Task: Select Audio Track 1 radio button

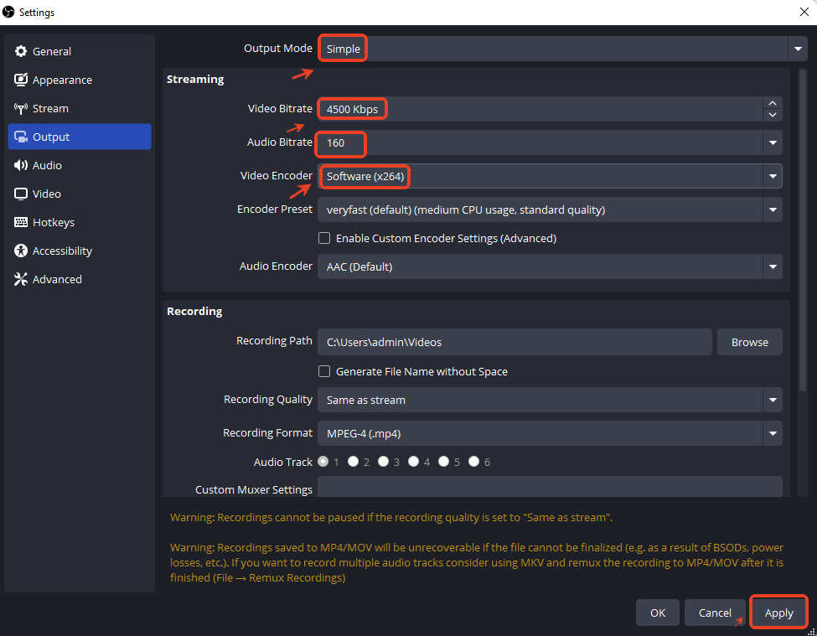Action: (324, 461)
